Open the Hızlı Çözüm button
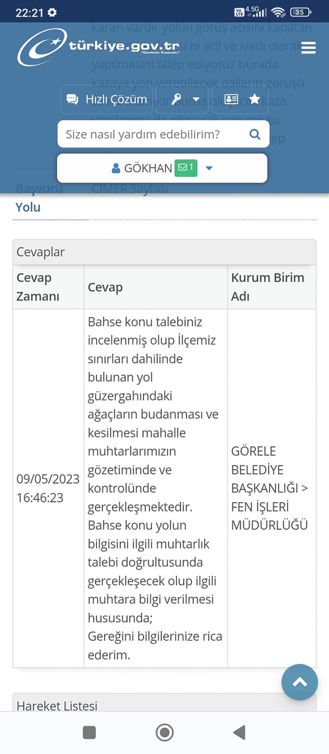This screenshot has height=754, width=329. [x=107, y=99]
